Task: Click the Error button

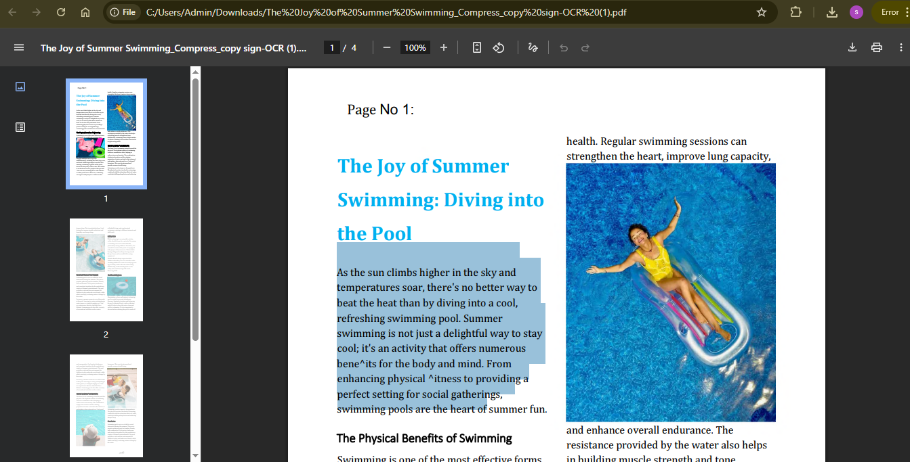Action: click(x=889, y=11)
